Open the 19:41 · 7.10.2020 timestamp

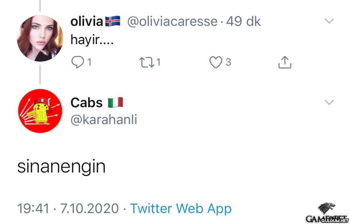(x=68, y=209)
